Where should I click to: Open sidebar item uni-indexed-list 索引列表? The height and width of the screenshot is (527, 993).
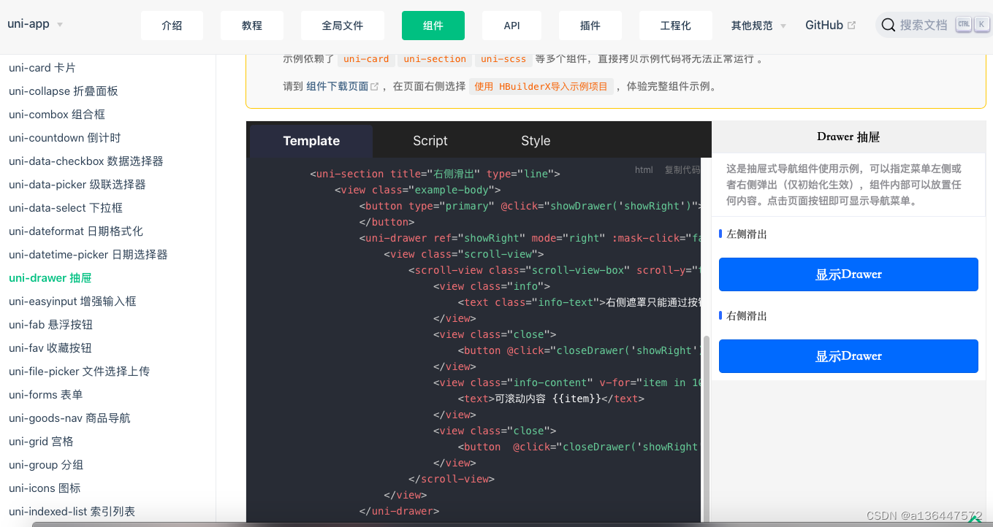(72, 512)
